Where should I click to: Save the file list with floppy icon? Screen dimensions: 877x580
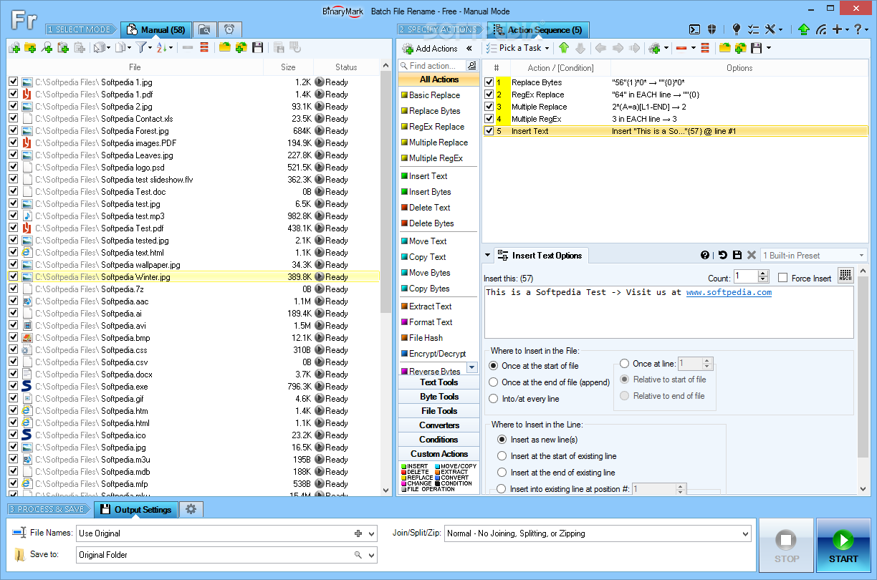(257, 48)
